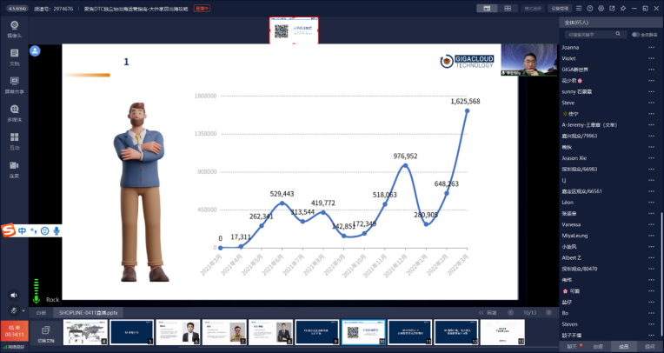Click the search magnifier icon in member list
The height and width of the screenshot is (353, 664).
[x=618, y=34]
